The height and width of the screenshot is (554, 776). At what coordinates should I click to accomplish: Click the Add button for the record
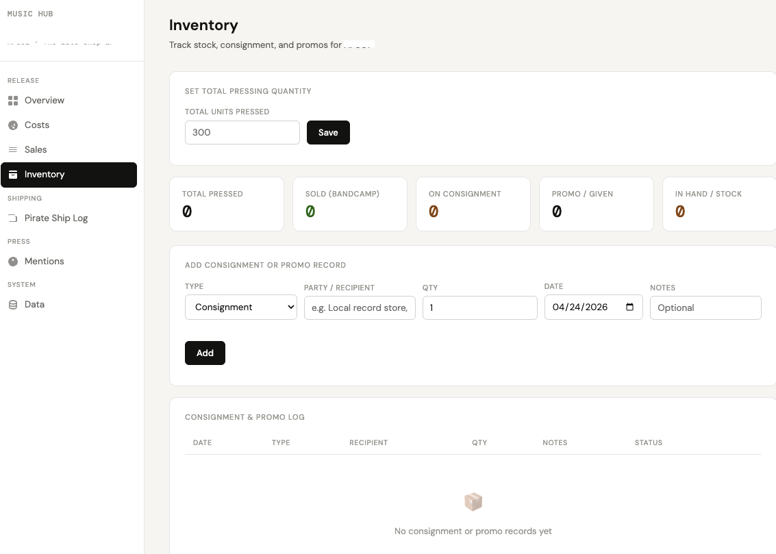click(x=205, y=353)
